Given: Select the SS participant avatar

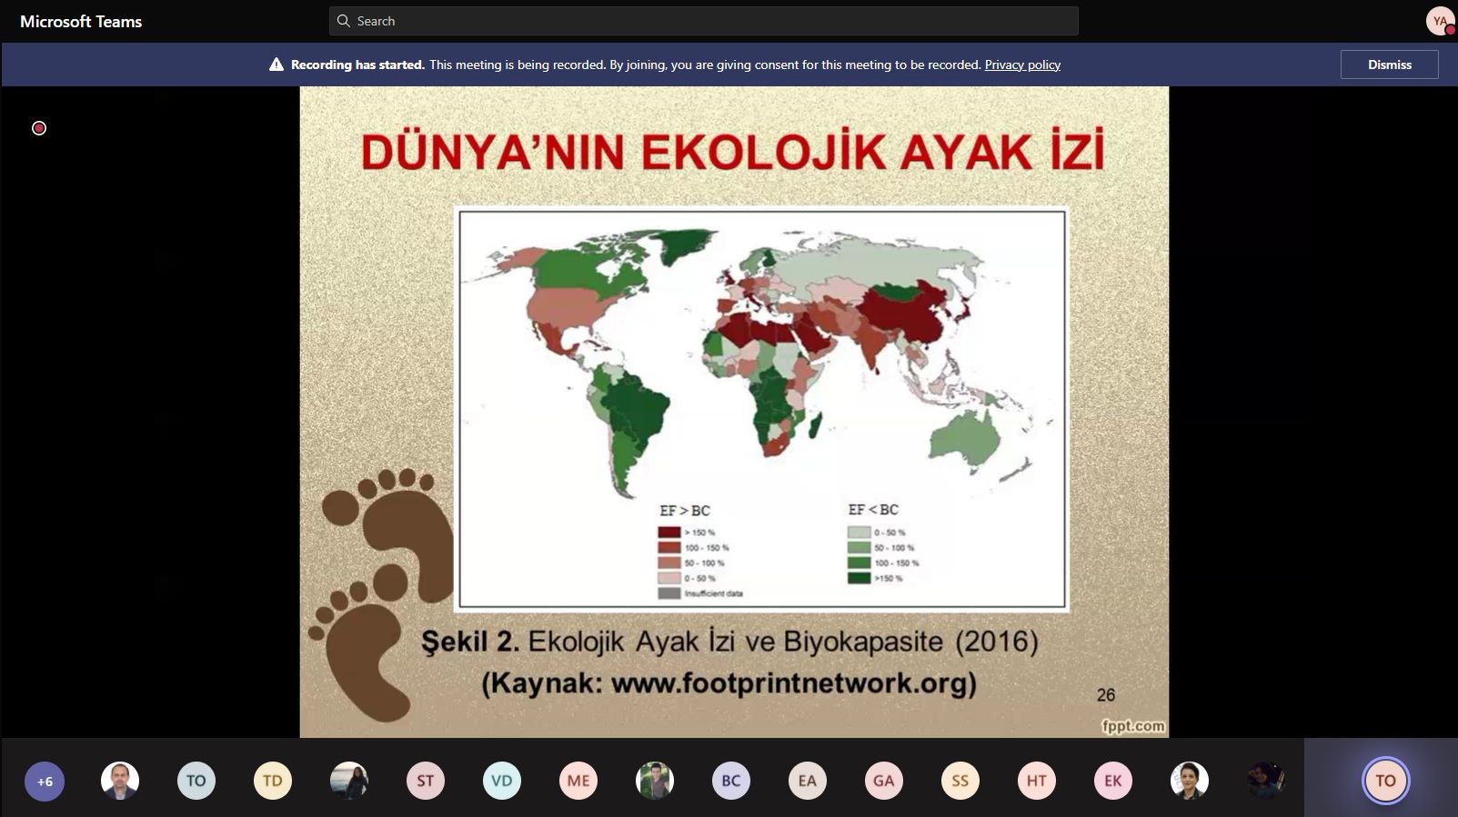Looking at the screenshot, I should point(960,781).
